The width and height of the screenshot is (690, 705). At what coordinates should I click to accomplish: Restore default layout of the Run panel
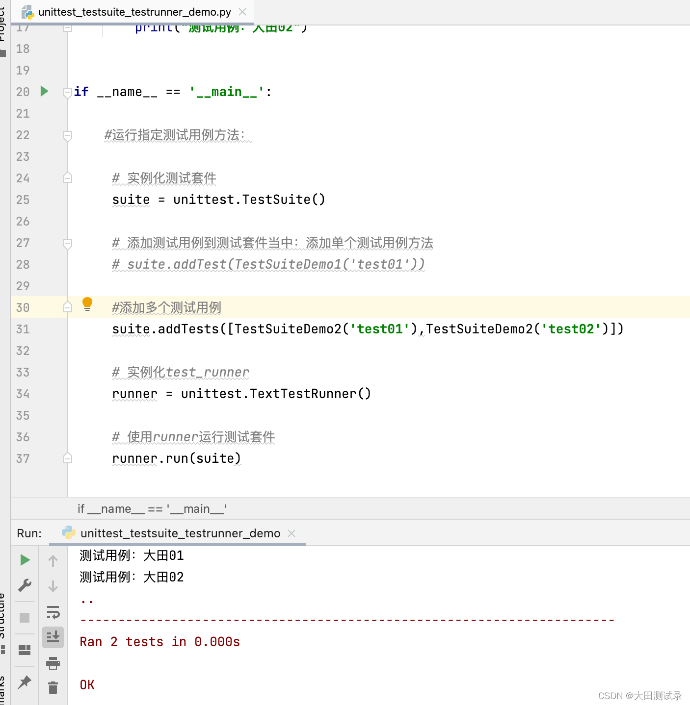pos(25,650)
